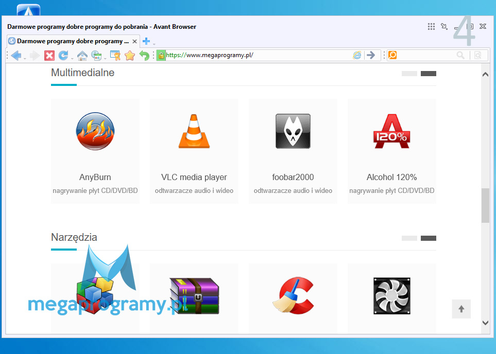Stop page loading with the red X
The image size is (496, 354).
pos(49,56)
